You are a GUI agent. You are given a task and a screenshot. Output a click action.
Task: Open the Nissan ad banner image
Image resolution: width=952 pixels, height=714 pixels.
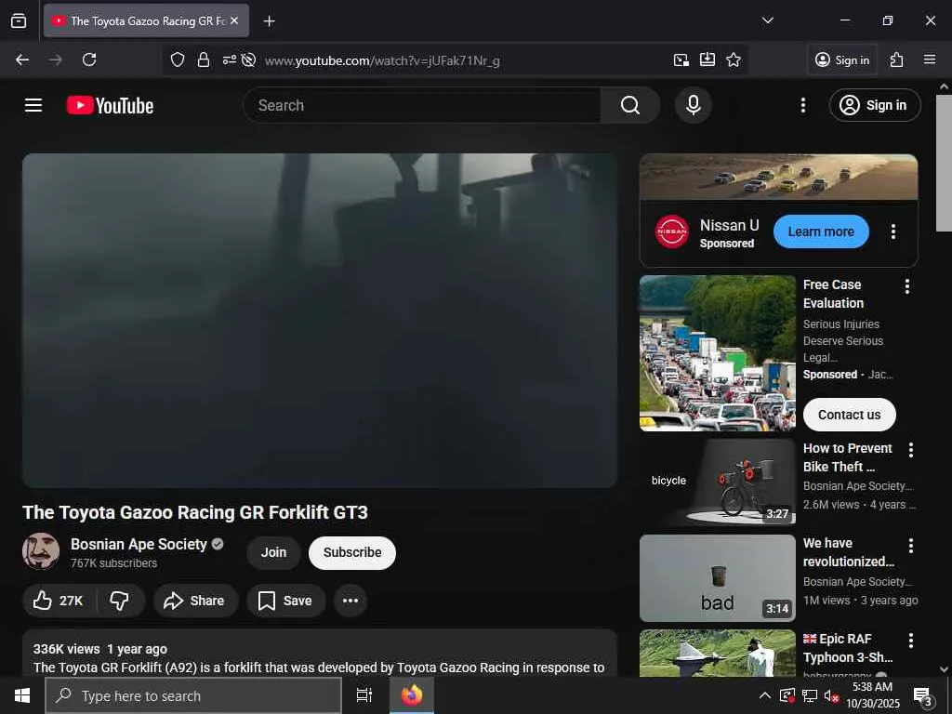pos(778,178)
